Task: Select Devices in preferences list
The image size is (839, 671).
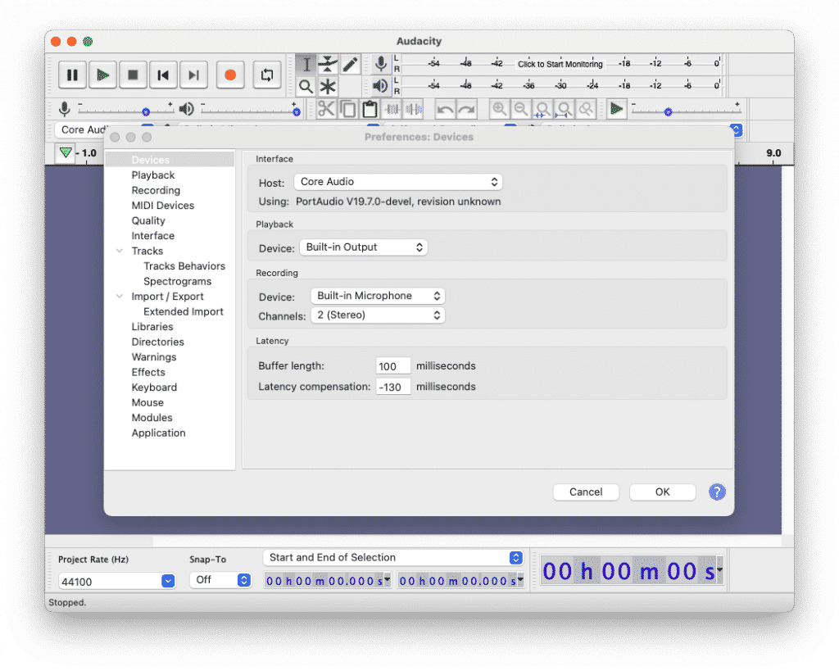Action: point(170,160)
